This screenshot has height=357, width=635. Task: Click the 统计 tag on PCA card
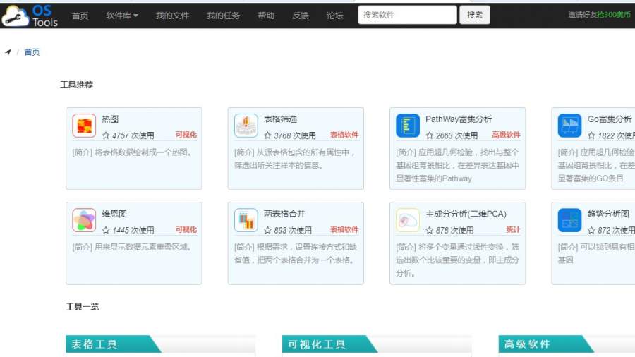click(x=513, y=229)
